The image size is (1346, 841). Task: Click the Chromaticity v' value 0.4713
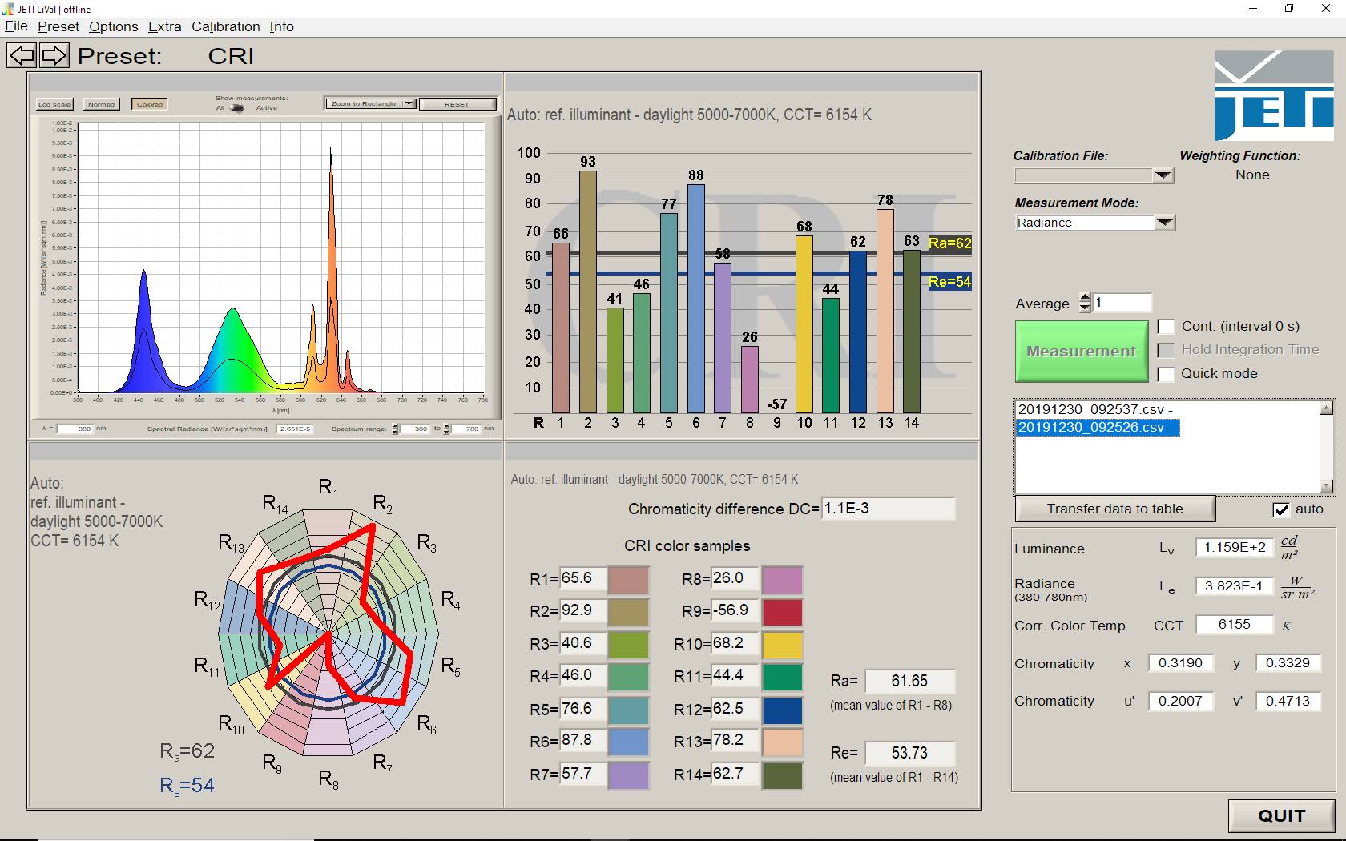[1288, 701]
